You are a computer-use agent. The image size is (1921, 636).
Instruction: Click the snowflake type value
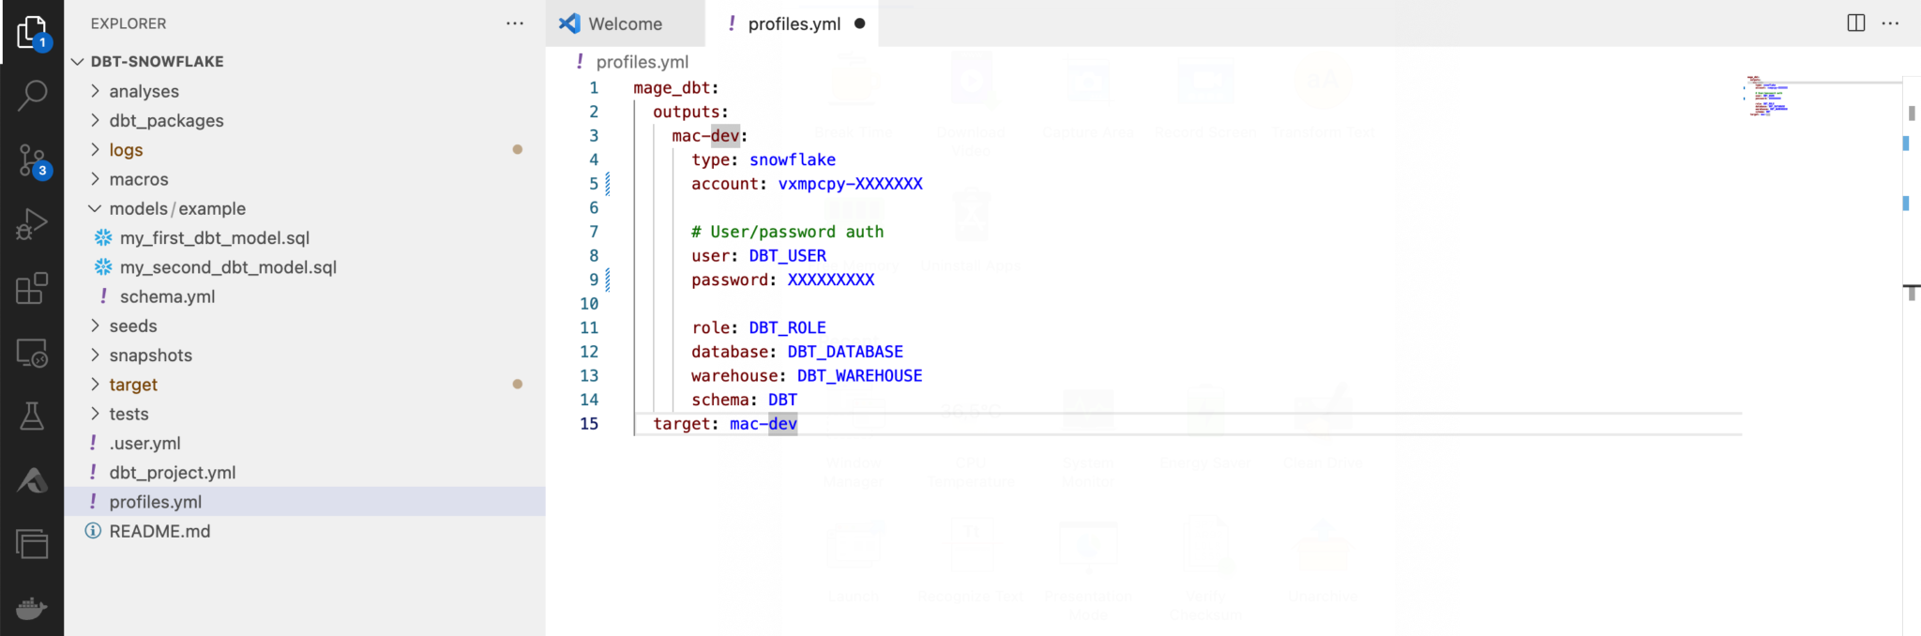click(x=793, y=159)
